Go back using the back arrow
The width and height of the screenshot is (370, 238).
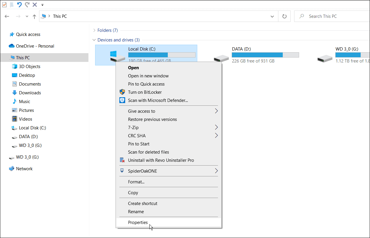point(7,16)
